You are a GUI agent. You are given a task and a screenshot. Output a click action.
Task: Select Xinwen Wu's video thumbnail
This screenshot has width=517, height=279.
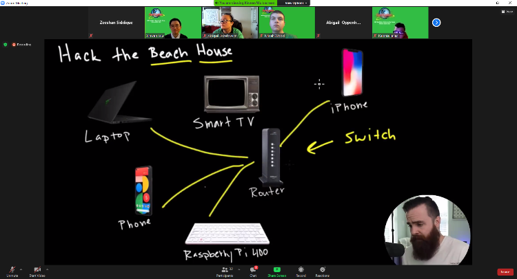tap(173, 23)
